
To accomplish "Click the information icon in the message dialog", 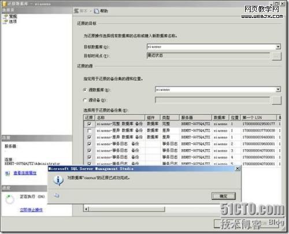I will [58, 180].
